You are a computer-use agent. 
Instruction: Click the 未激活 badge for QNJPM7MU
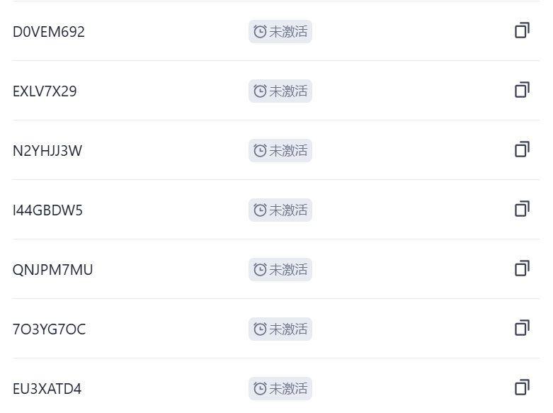(280, 269)
